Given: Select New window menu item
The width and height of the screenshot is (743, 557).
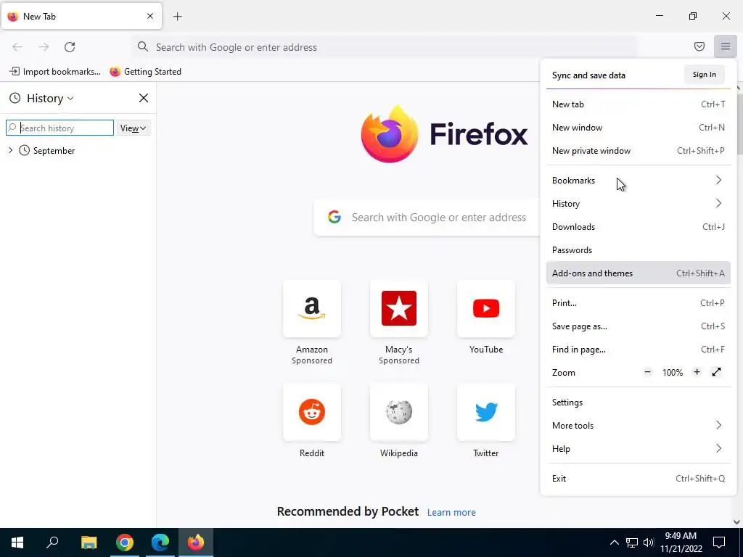Looking at the screenshot, I should click(x=639, y=128).
